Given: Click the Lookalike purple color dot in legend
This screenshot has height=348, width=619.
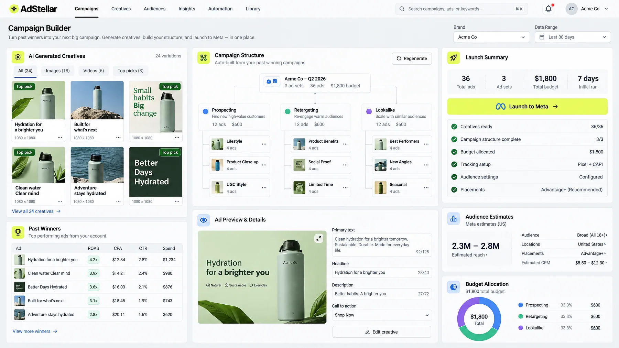Looking at the screenshot, I should pos(521,328).
